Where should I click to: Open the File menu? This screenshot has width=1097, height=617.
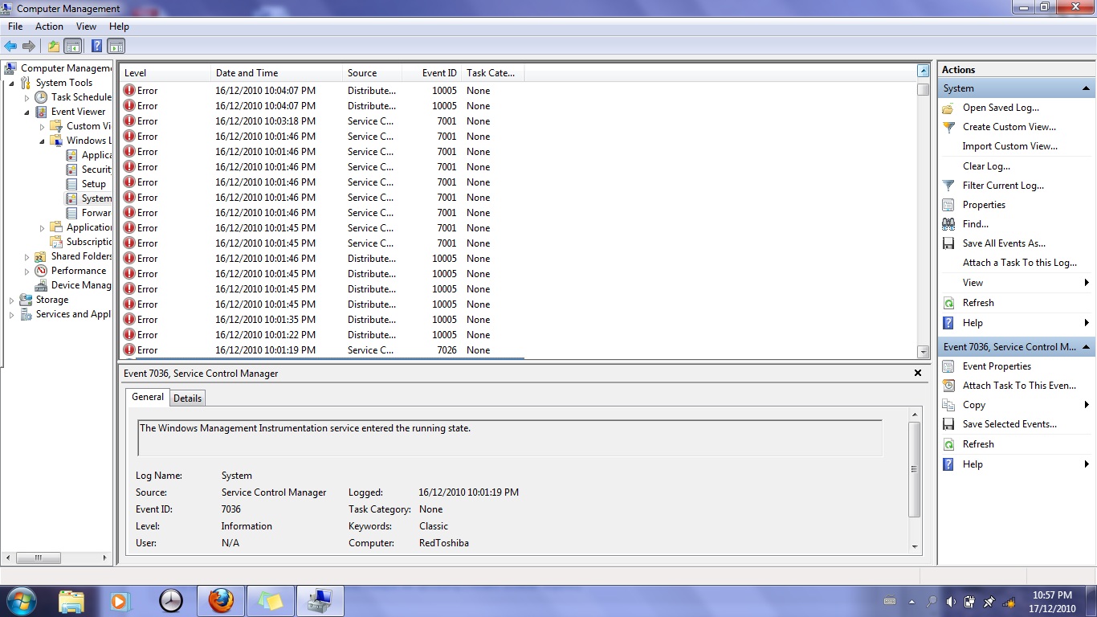(15, 27)
